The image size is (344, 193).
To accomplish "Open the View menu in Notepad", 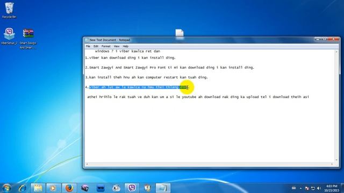I will (117, 47).
